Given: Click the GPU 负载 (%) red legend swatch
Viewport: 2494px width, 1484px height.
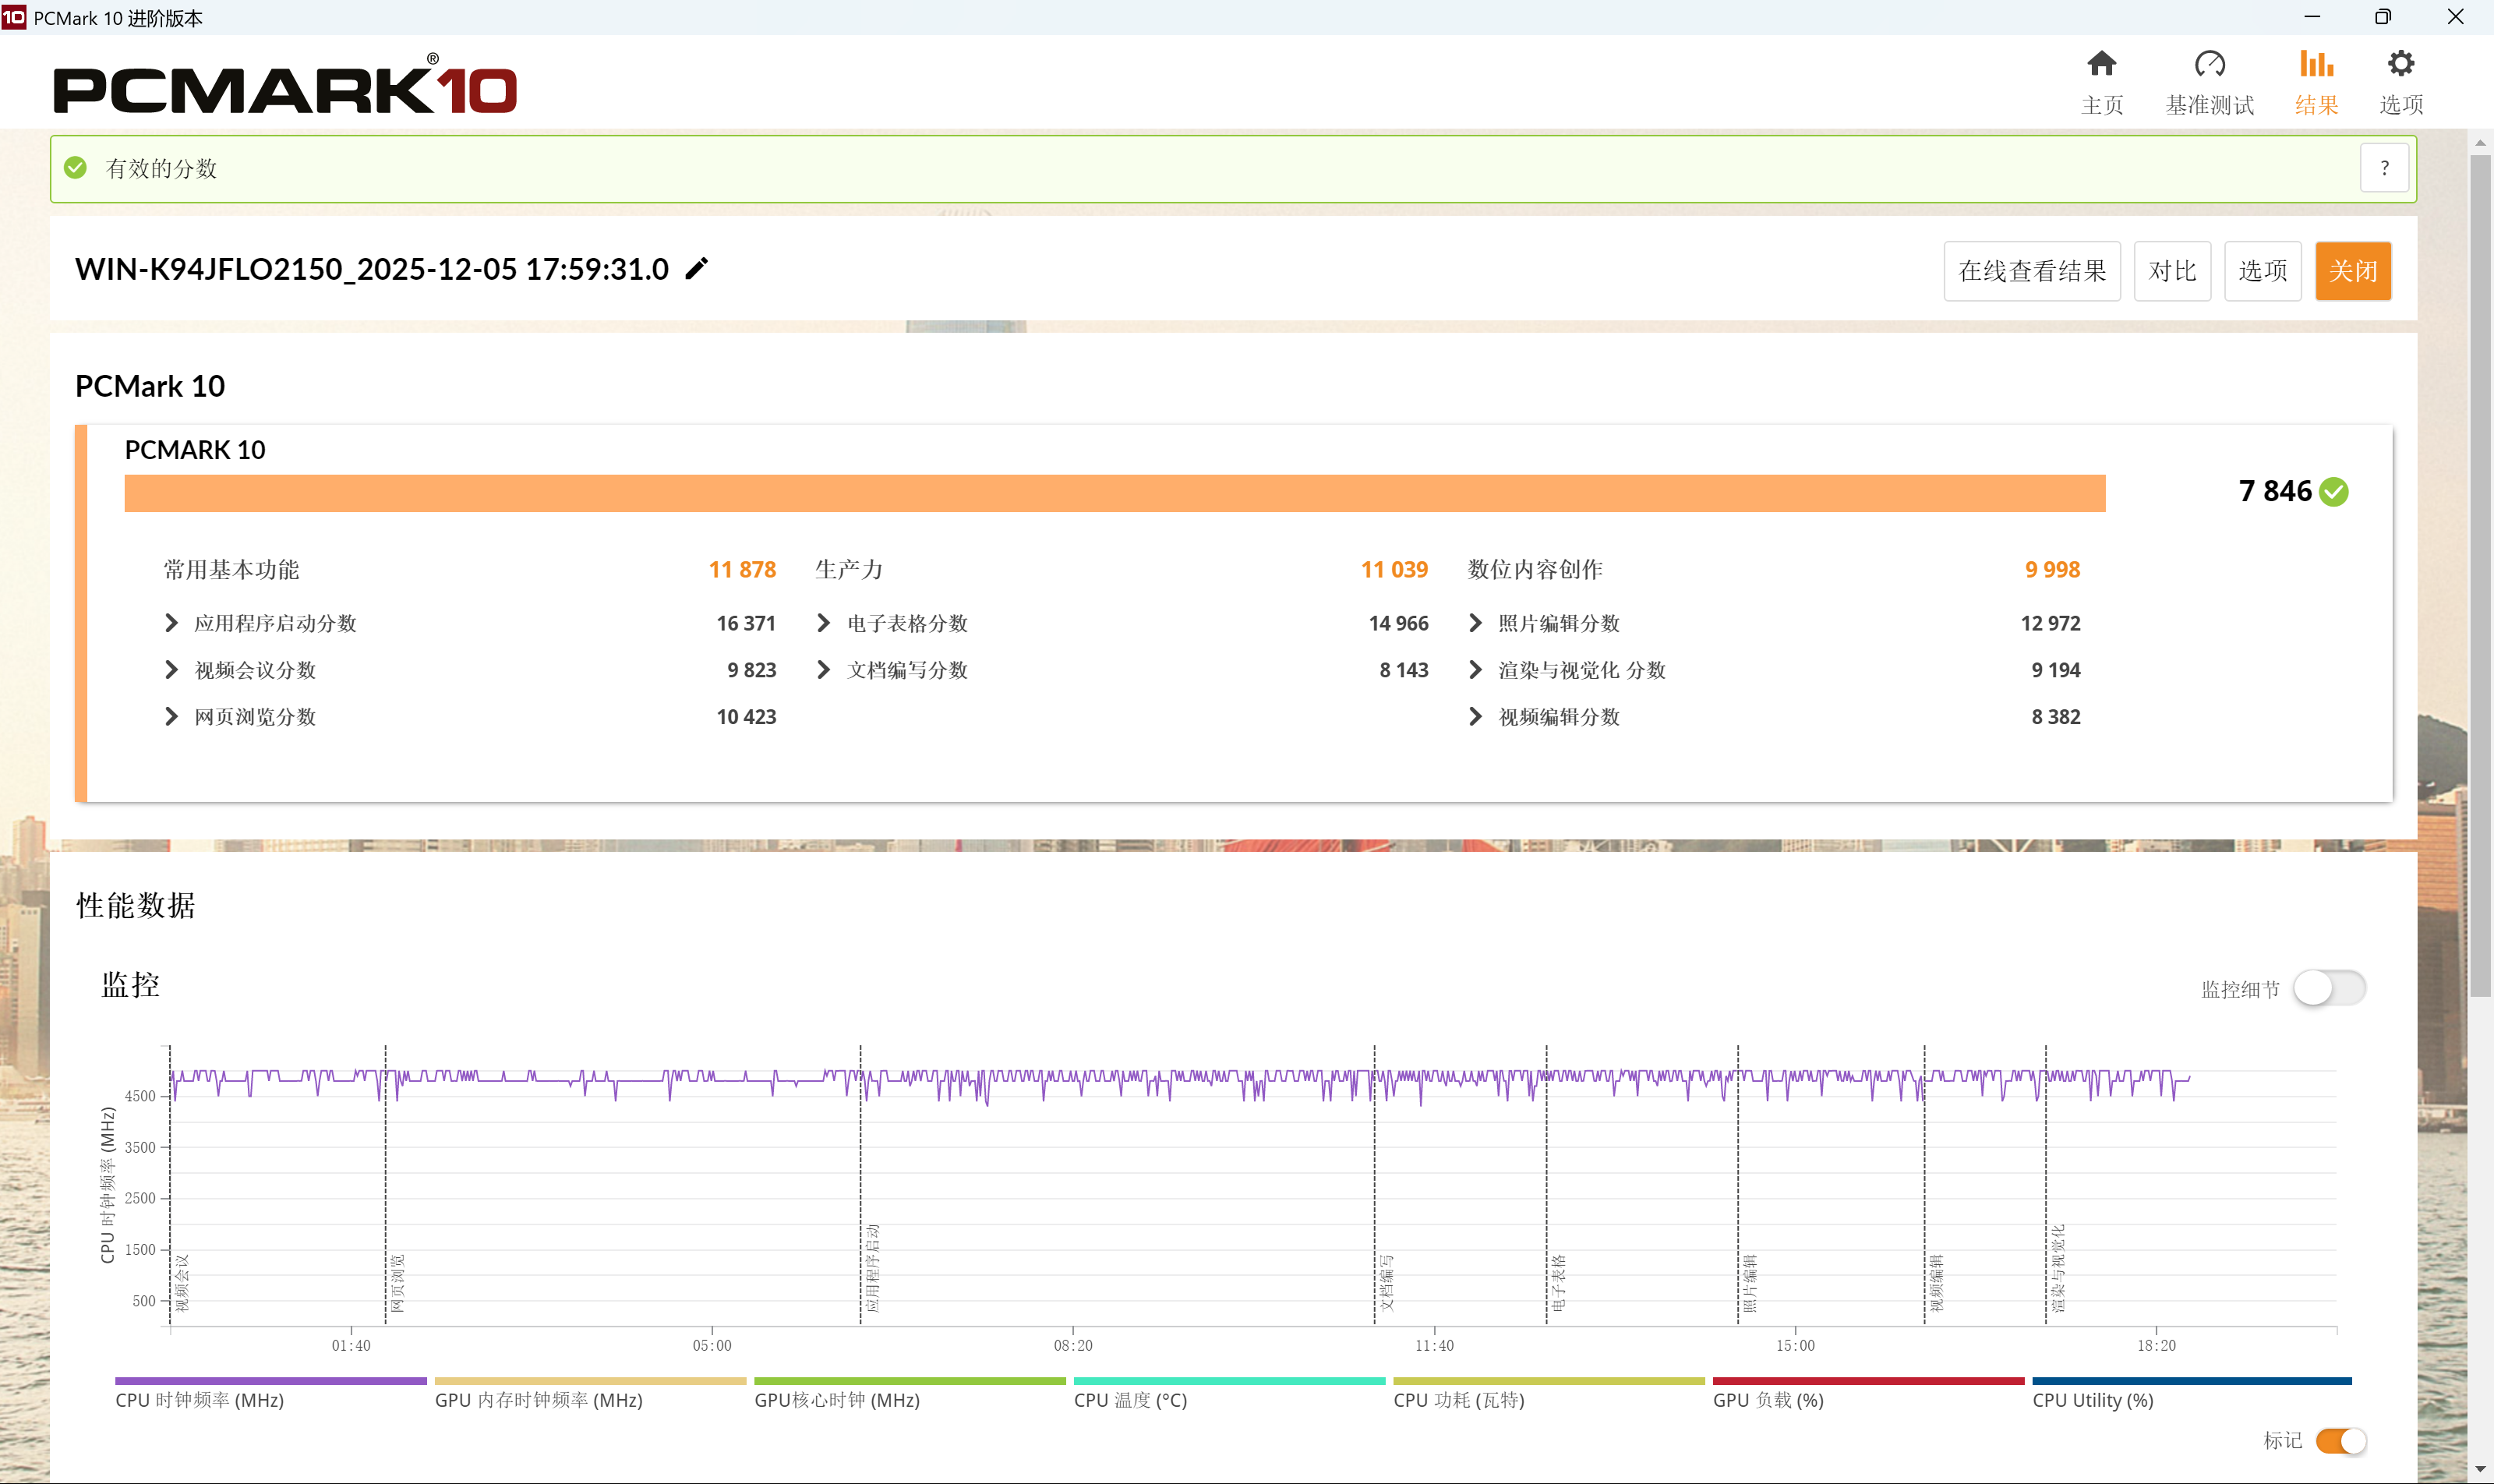Looking at the screenshot, I should [1868, 1381].
